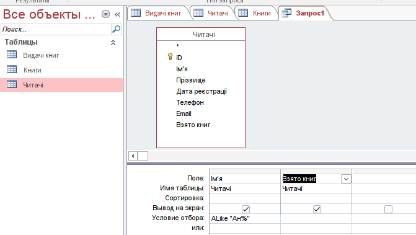416x235 pixels.
Task: Select the Ім'я field in field list
Action: [x=182, y=69]
